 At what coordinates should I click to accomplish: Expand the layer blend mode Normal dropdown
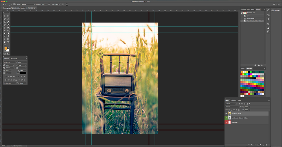coord(232,107)
